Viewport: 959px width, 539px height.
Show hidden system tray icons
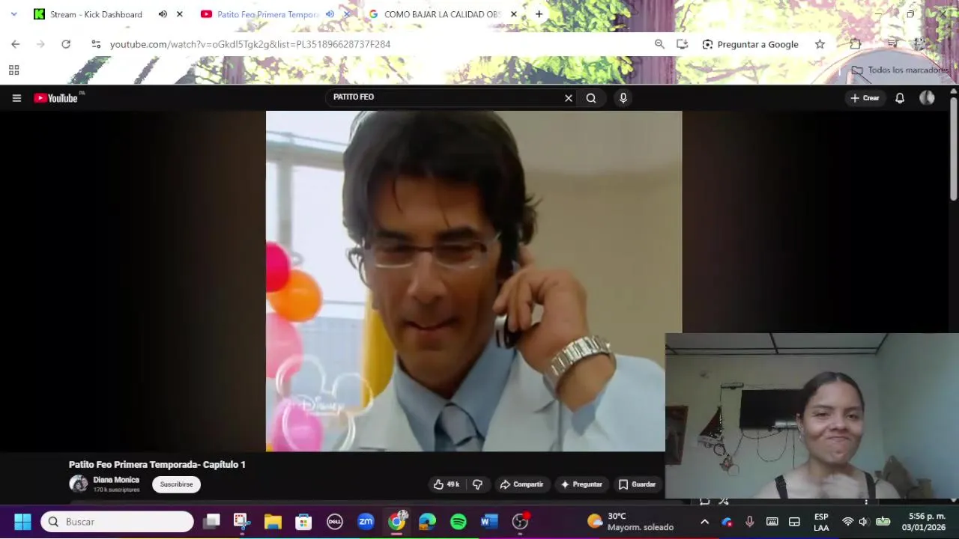(x=704, y=522)
